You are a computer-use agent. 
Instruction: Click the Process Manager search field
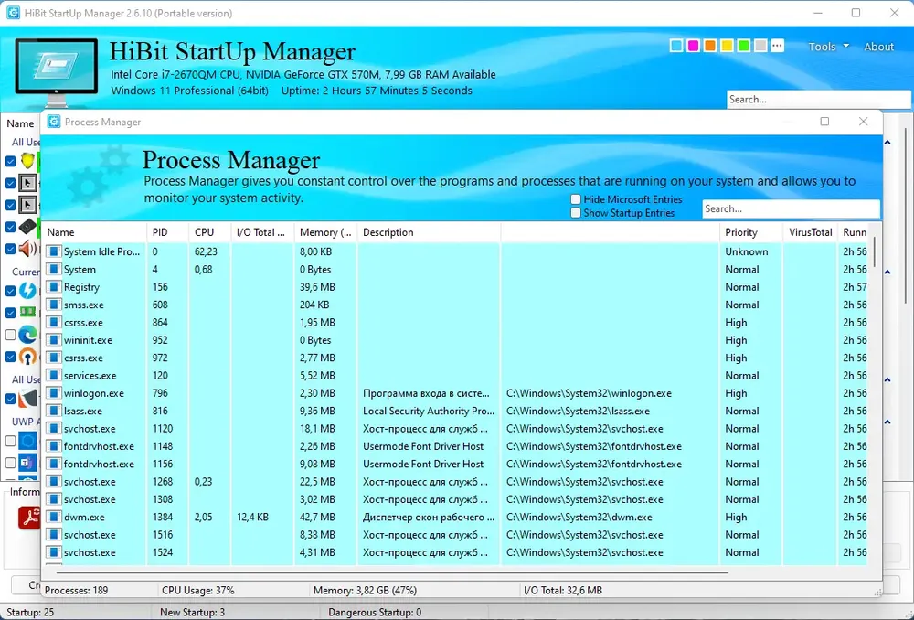(791, 208)
